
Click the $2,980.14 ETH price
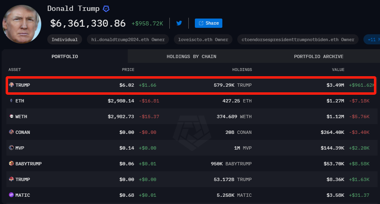click(121, 101)
